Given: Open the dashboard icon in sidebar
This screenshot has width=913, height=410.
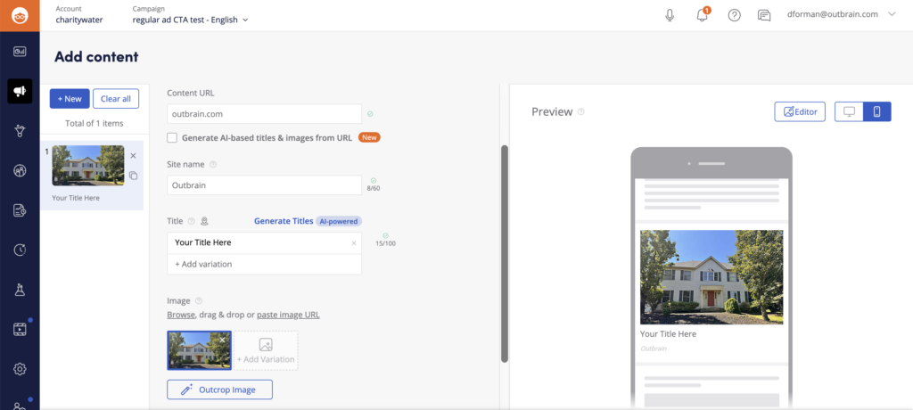Looking at the screenshot, I should click(20, 51).
